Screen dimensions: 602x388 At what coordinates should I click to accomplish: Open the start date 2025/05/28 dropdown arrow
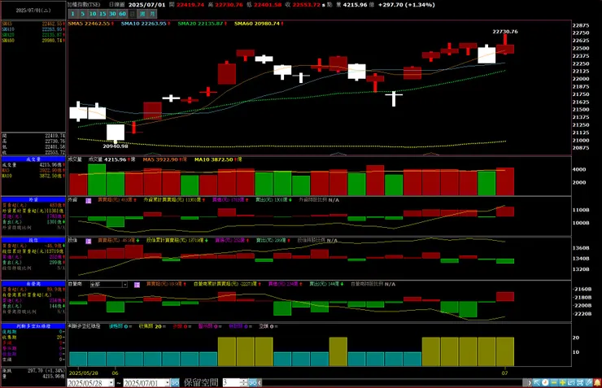111,382
